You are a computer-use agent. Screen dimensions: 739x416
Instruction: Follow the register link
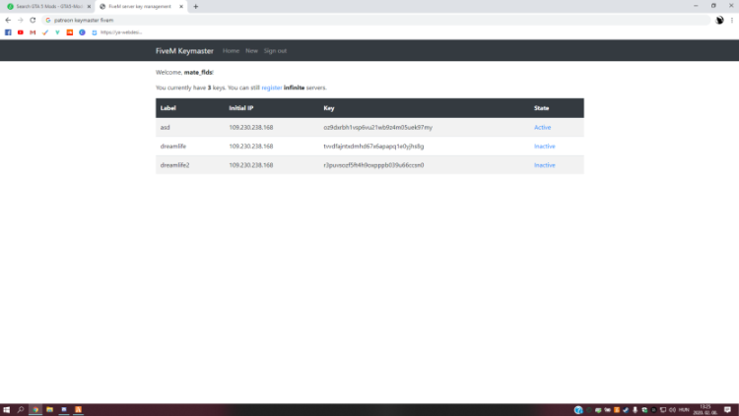[x=272, y=88]
